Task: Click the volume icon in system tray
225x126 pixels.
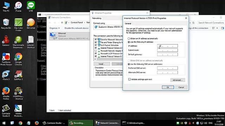Action: tap(205, 123)
